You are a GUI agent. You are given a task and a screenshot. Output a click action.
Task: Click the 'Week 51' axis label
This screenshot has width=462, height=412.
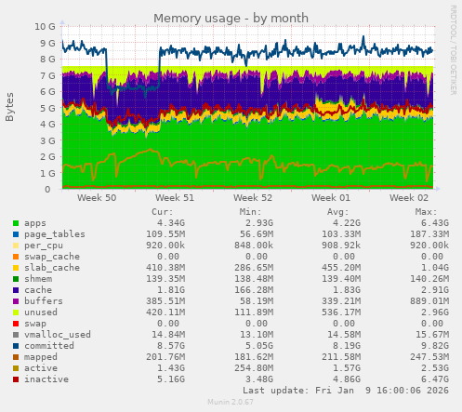175,198
